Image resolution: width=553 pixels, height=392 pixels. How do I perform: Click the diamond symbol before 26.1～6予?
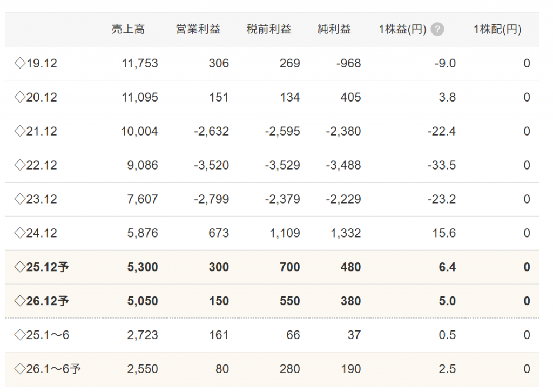20,369
